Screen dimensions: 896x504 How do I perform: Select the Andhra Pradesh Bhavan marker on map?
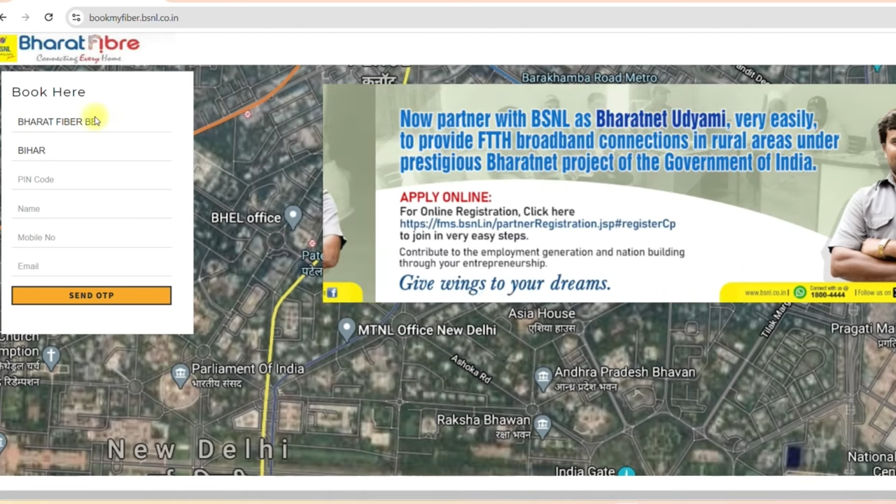[x=543, y=377]
